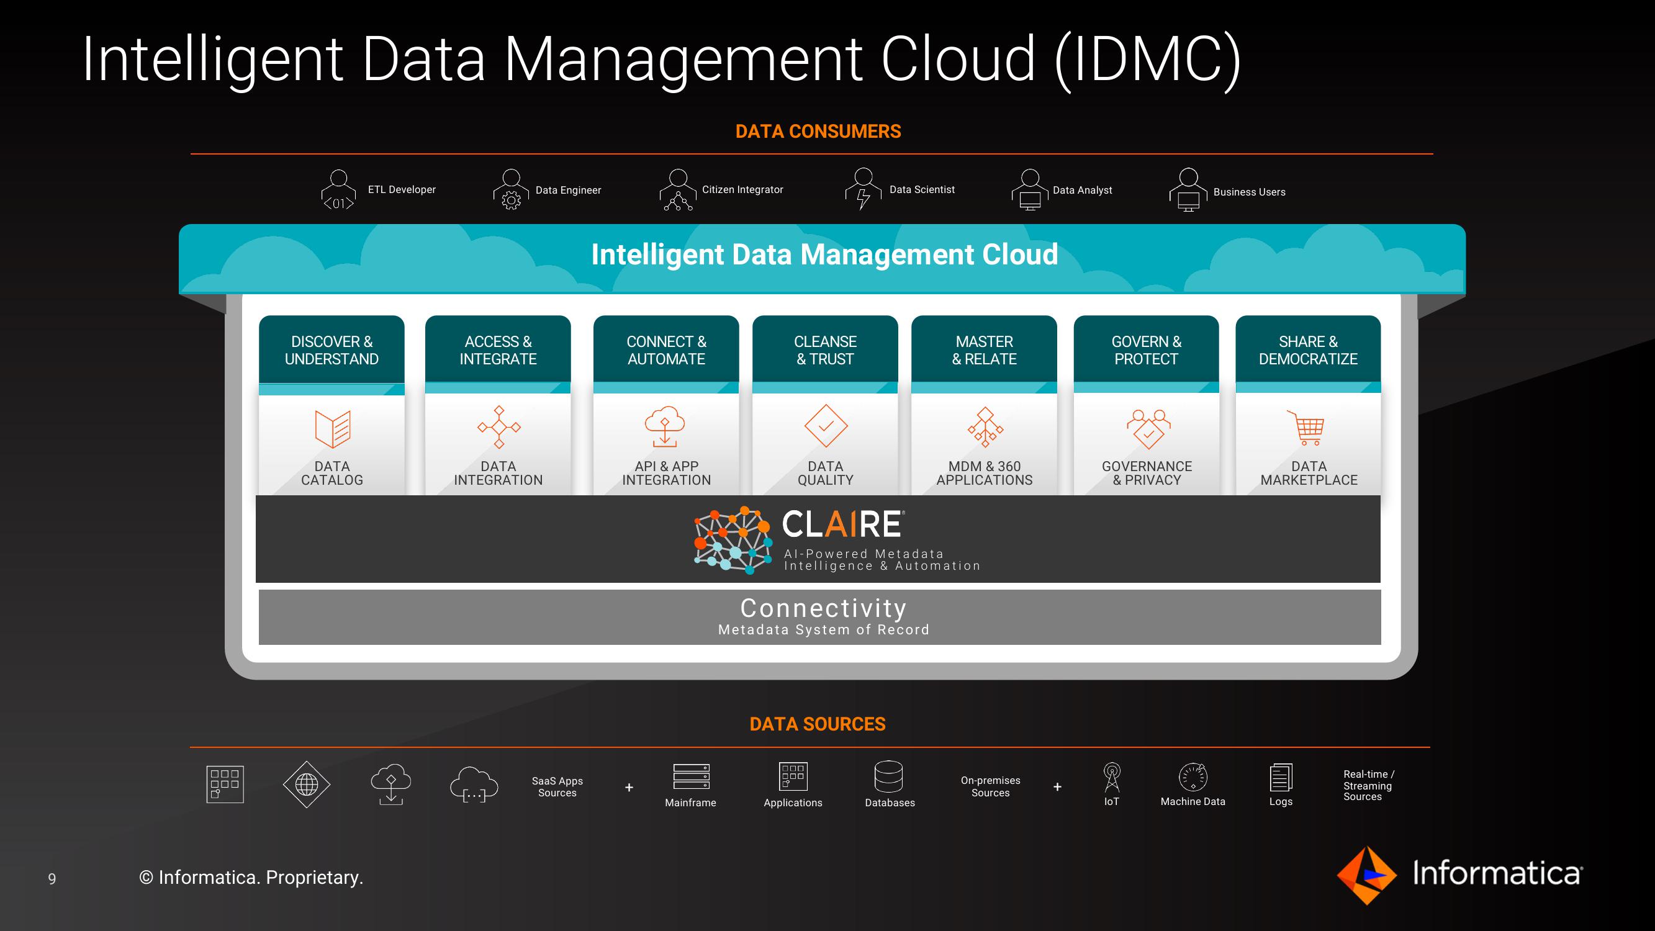Click the SaaS grid app icon

225,784
